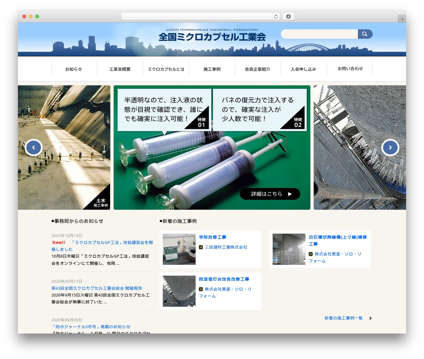
Task: Open the 学校改修工事 case link
Action: (x=213, y=237)
